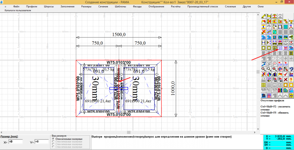Click the vertical scrollbar thumb beside canvas

click(x=258, y=72)
